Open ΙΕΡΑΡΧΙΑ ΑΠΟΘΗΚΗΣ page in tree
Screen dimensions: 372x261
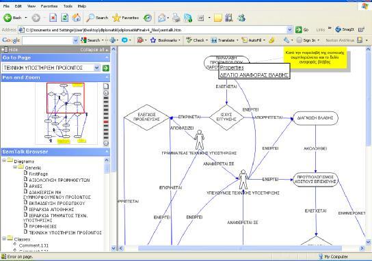click(x=51, y=209)
